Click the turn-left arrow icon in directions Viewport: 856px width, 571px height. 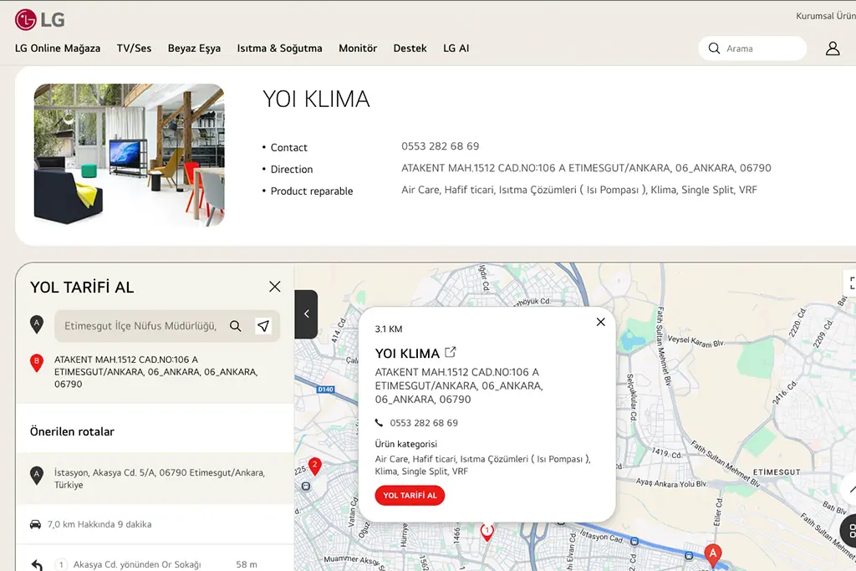(x=37, y=565)
